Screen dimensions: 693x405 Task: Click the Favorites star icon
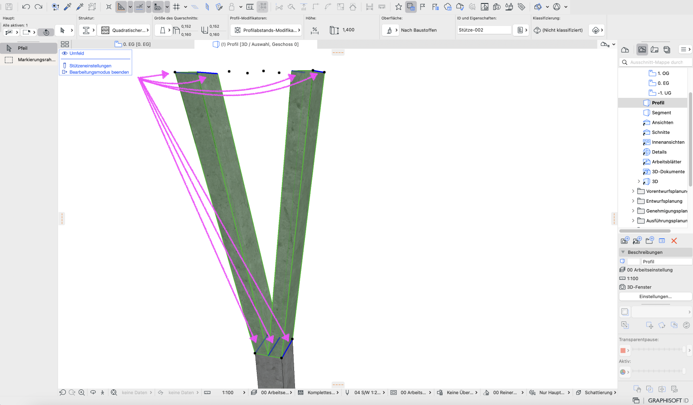(x=398, y=6)
